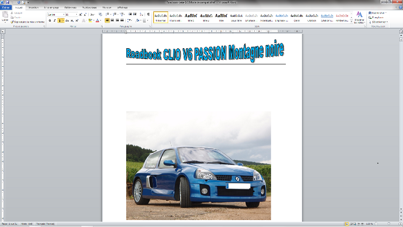Viewport: 403px width, 227px height.
Task: Click the Sort A-Z icon
Action: (x=141, y=14)
